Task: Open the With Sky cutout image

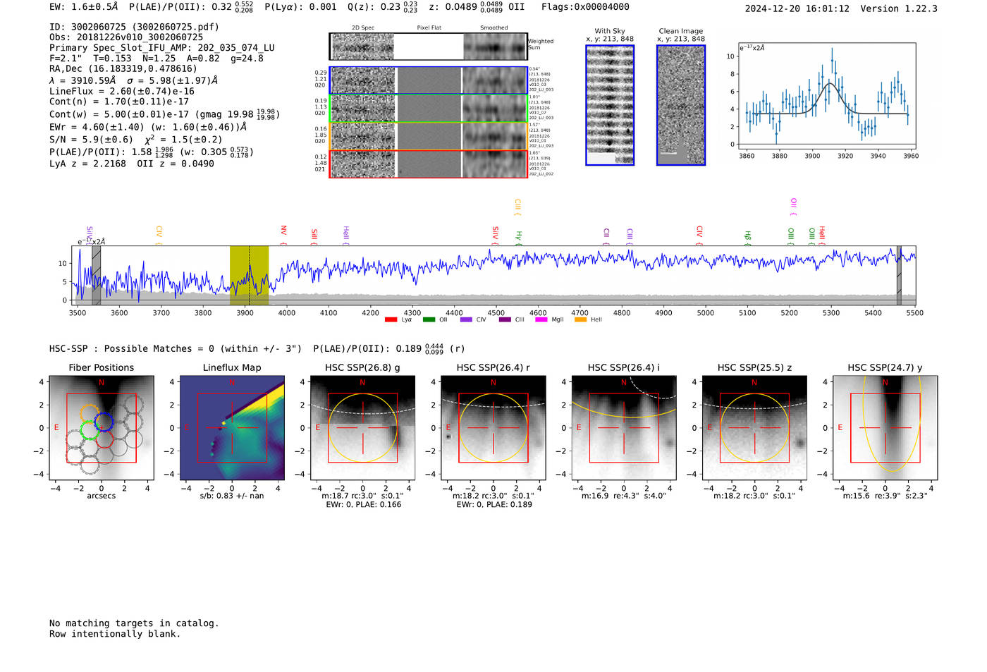Action: coord(610,105)
